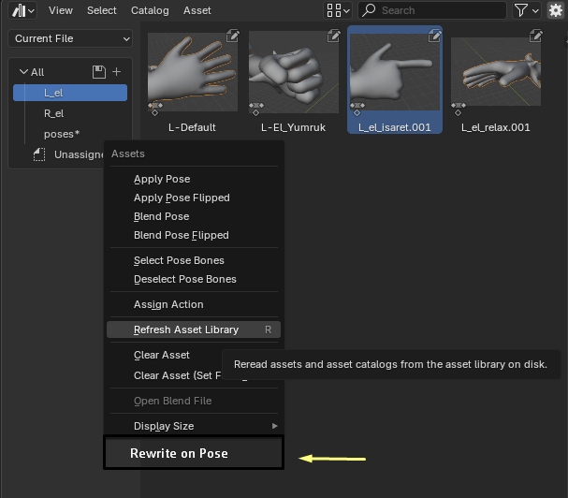The height and width of the screenshot is (498, 568).
Task: Click the action keyframe icon under L_el_relax.001
Action: [x=459, y=109]
